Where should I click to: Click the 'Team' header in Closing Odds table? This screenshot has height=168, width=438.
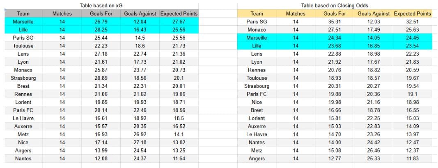tap(257, 13)
